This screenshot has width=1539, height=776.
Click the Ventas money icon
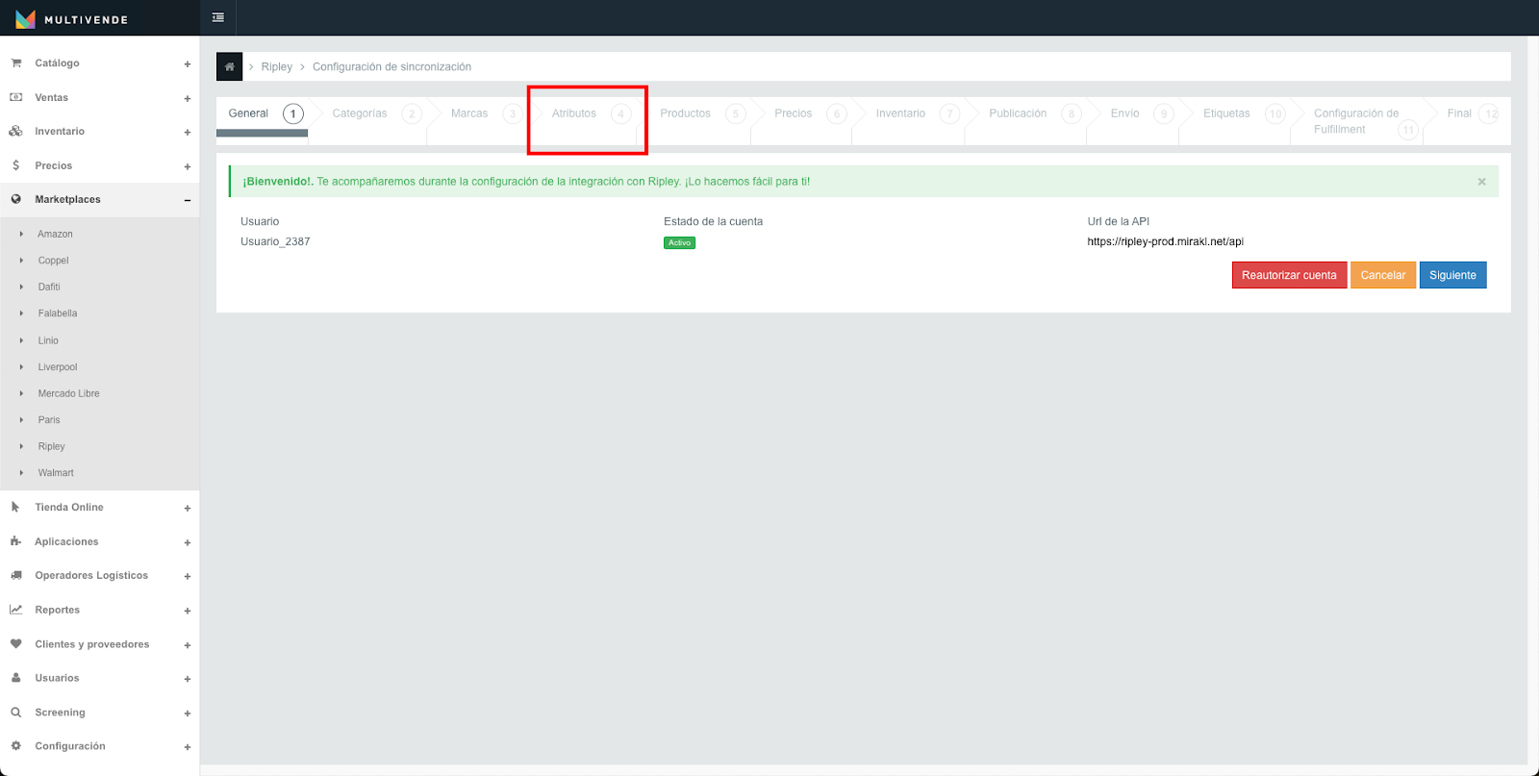click(x=15, y=97)
